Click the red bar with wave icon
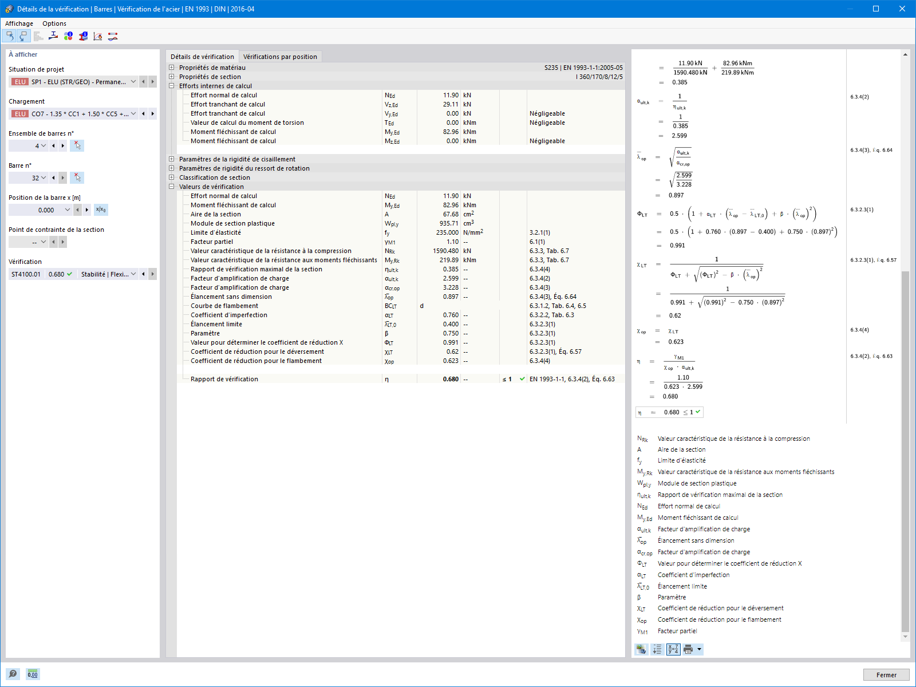Viewport: 916px width, 687px height. pos(113,36)
